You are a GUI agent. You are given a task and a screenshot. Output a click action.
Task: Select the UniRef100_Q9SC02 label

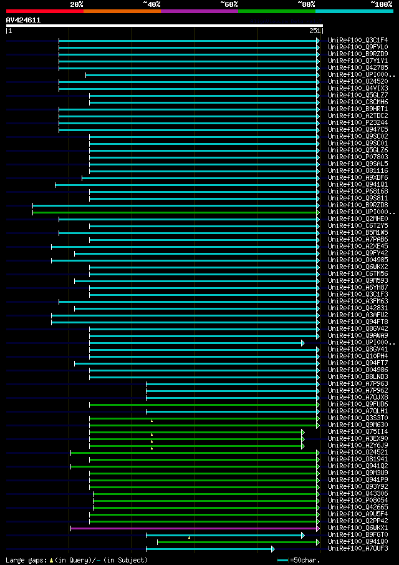[x=358, y=137]
